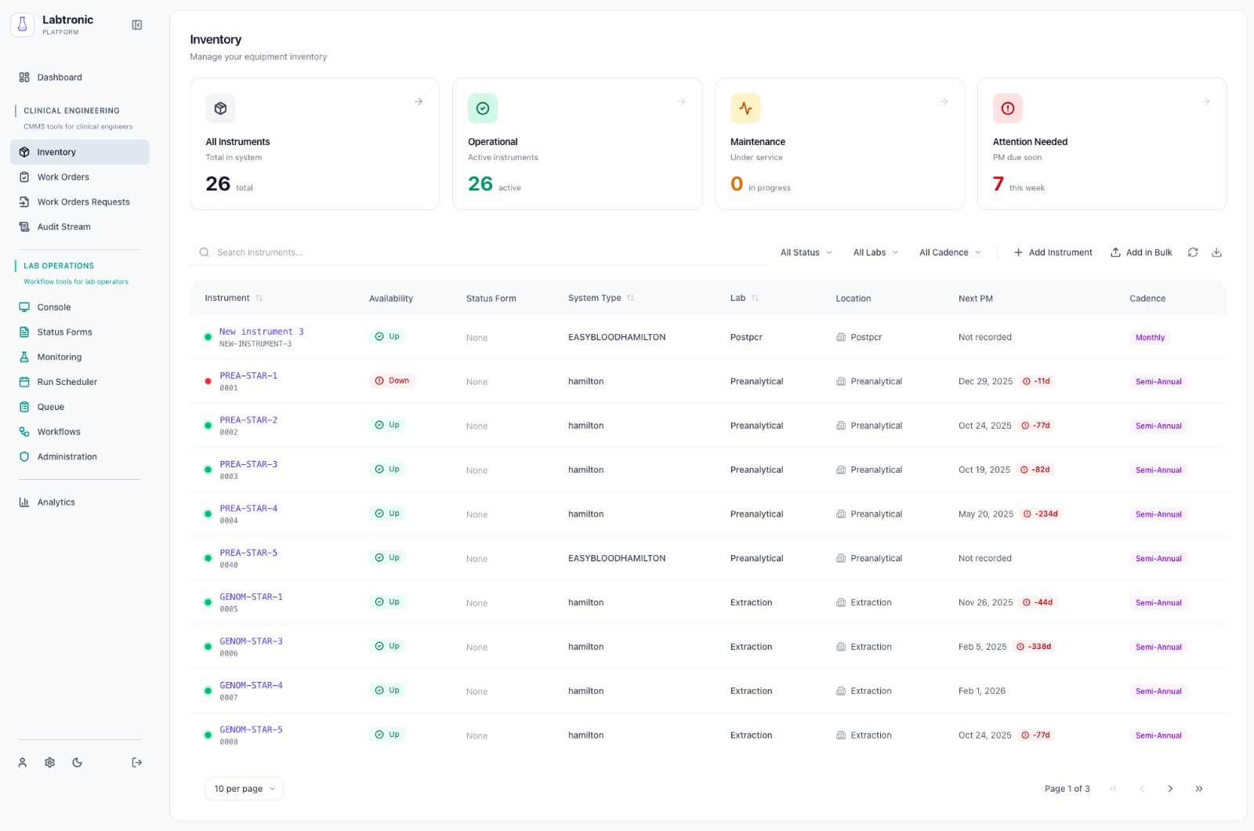The height and width of the screenshot is (831, 1254).
Task: Click the Attention Needed alert icon
Action: point(1007,109)
